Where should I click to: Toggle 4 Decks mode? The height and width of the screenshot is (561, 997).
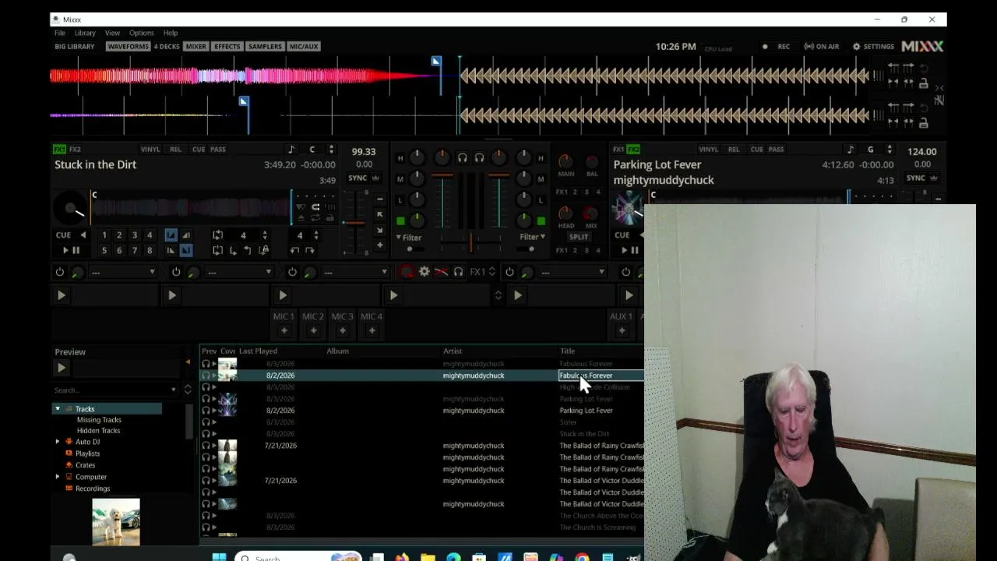[167, 47]
